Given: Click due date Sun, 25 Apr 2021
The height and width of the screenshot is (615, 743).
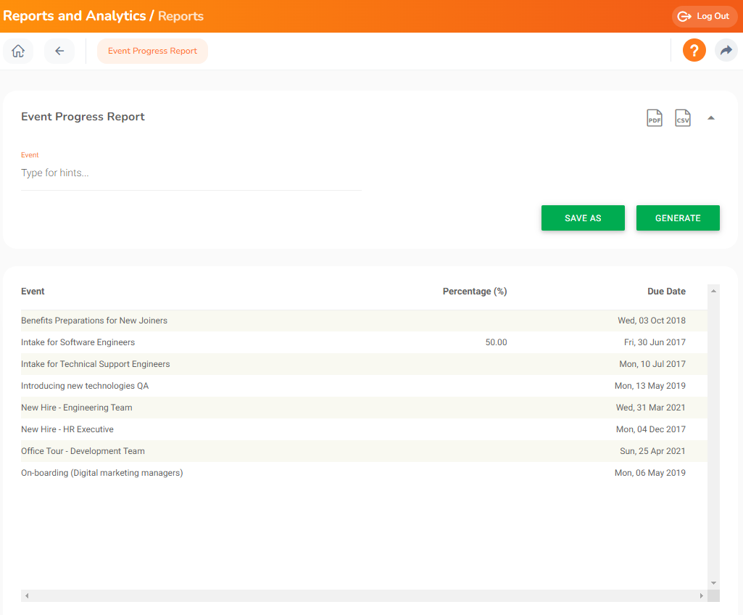Looking at the screenshot, I should [652, 451].
